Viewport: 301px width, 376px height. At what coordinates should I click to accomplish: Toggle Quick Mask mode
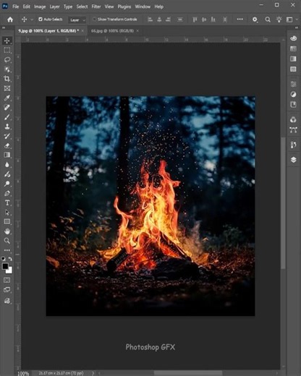click(7, 280)
